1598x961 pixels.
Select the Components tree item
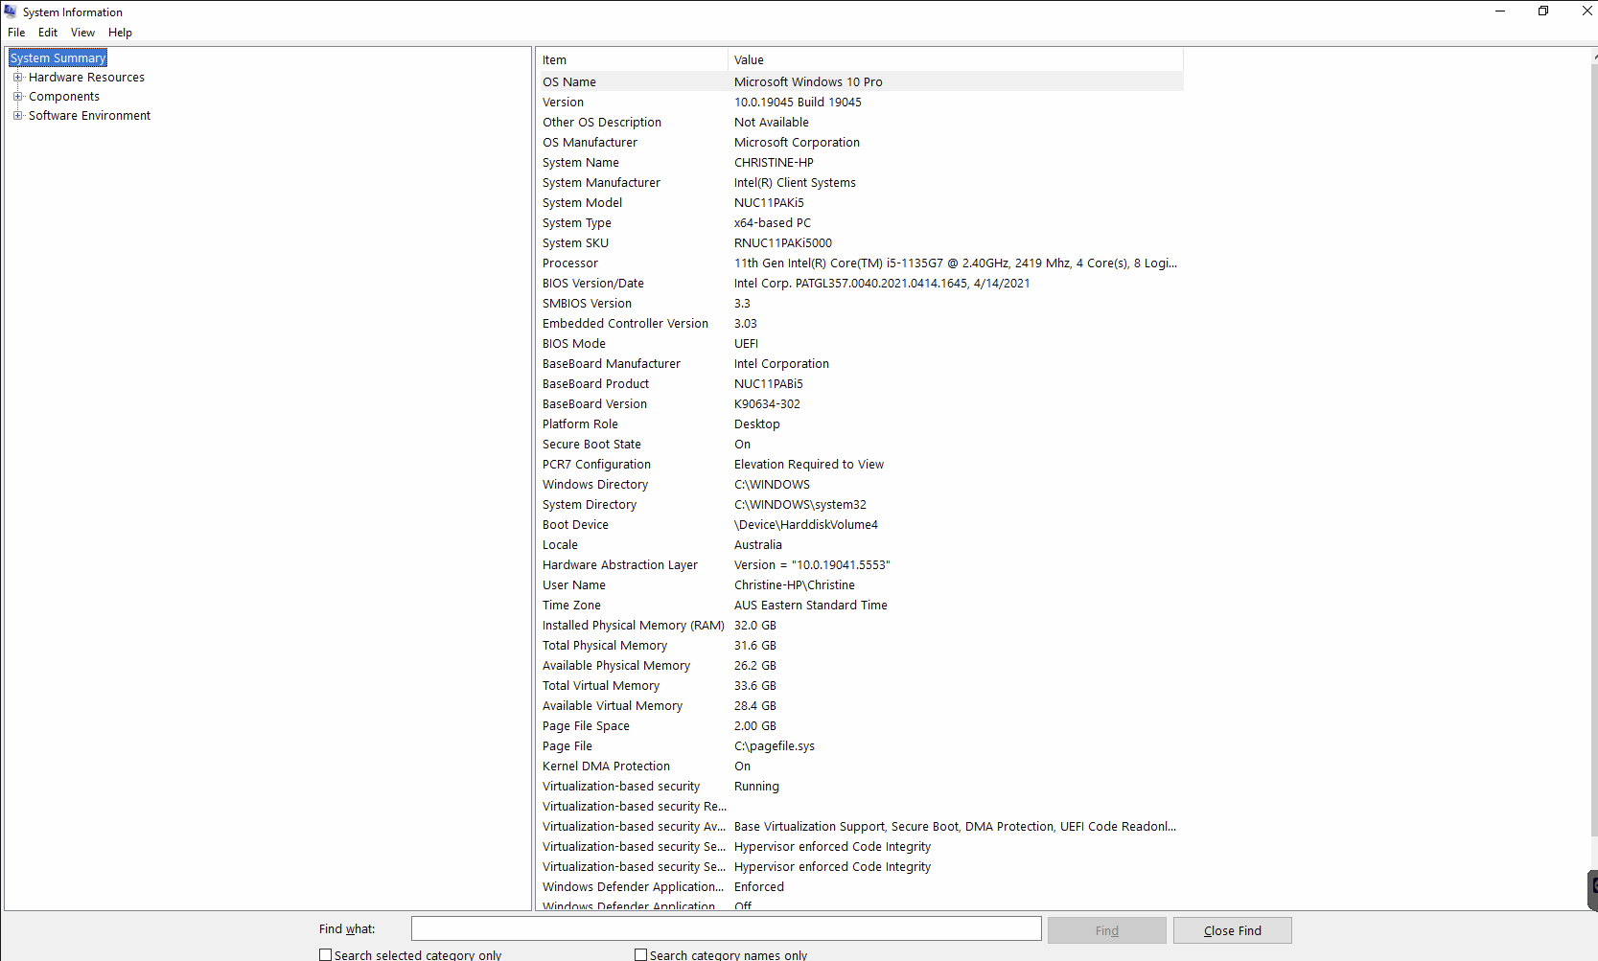tap(64, 97)
